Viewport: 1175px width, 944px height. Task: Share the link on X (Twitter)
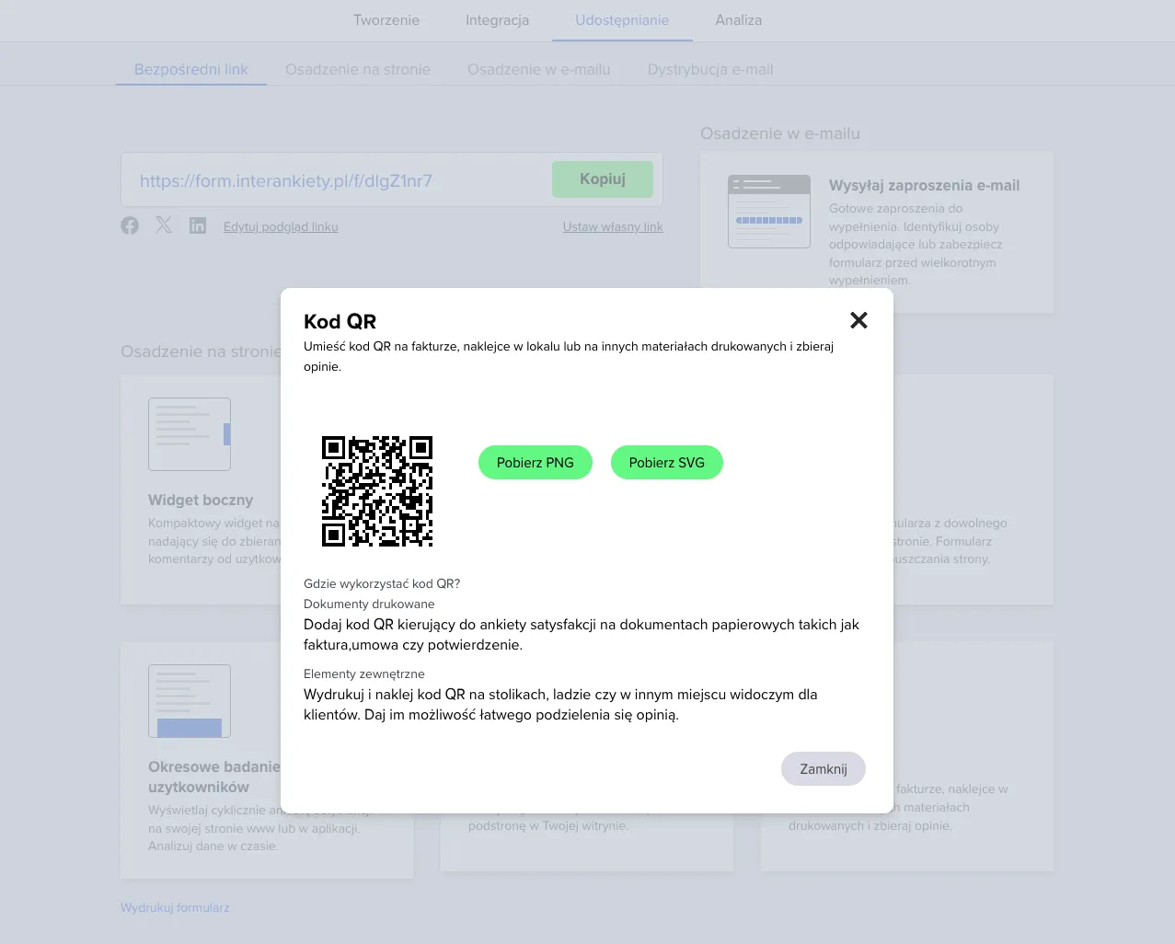(164, 225)
